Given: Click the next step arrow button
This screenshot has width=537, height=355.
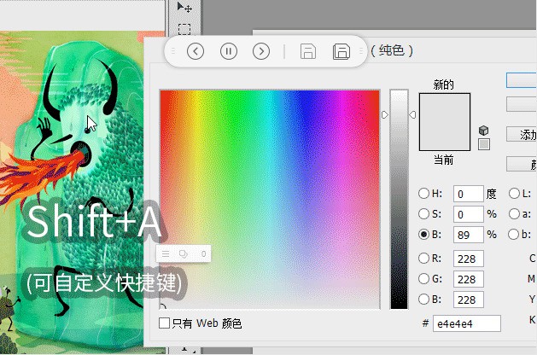Looking at the screenshot, I should 261,51.
